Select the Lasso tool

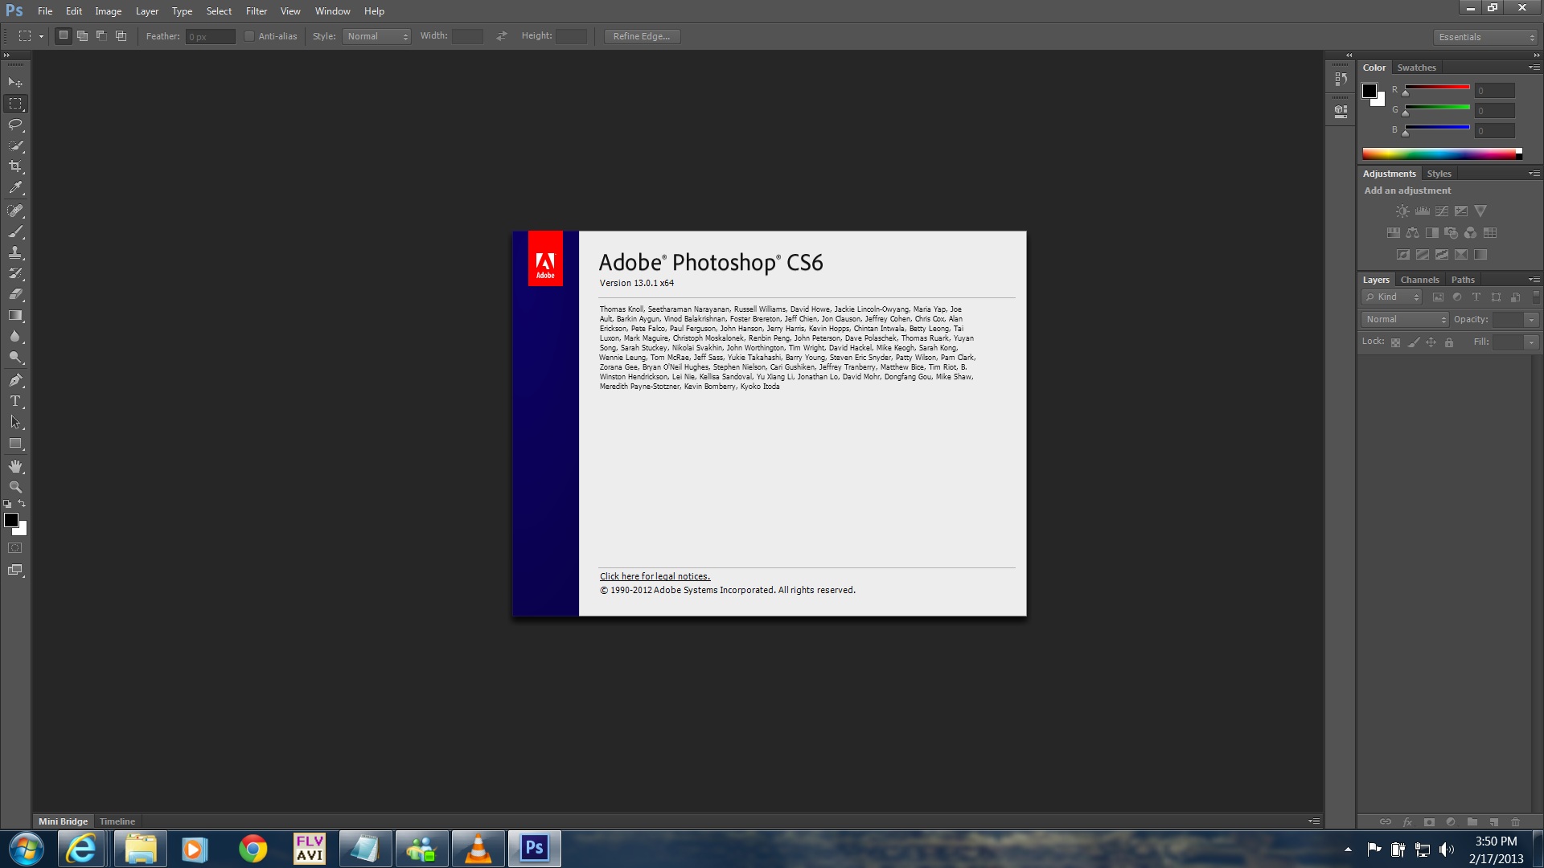click(x=14, y=124)
